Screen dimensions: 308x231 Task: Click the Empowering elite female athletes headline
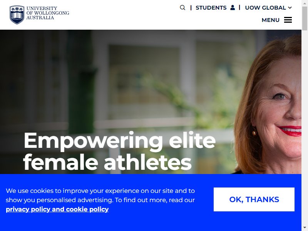click(119, 151)
